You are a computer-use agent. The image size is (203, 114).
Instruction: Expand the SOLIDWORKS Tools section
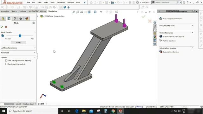[x=193, y=26]
